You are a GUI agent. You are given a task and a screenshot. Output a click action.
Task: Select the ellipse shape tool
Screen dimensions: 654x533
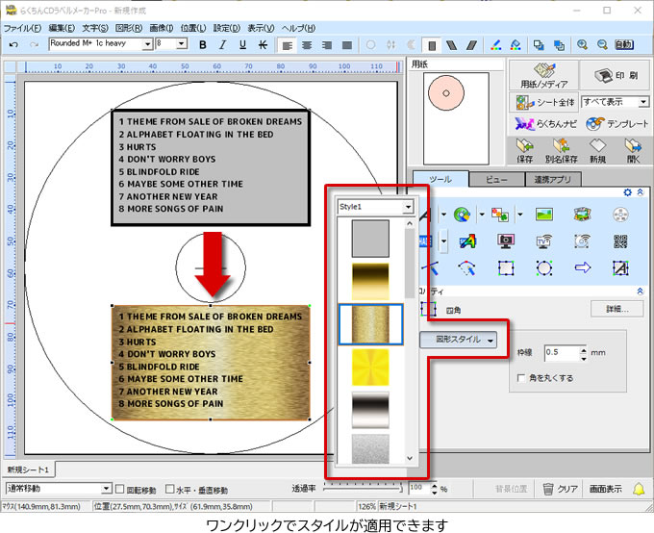pos(544,267)
